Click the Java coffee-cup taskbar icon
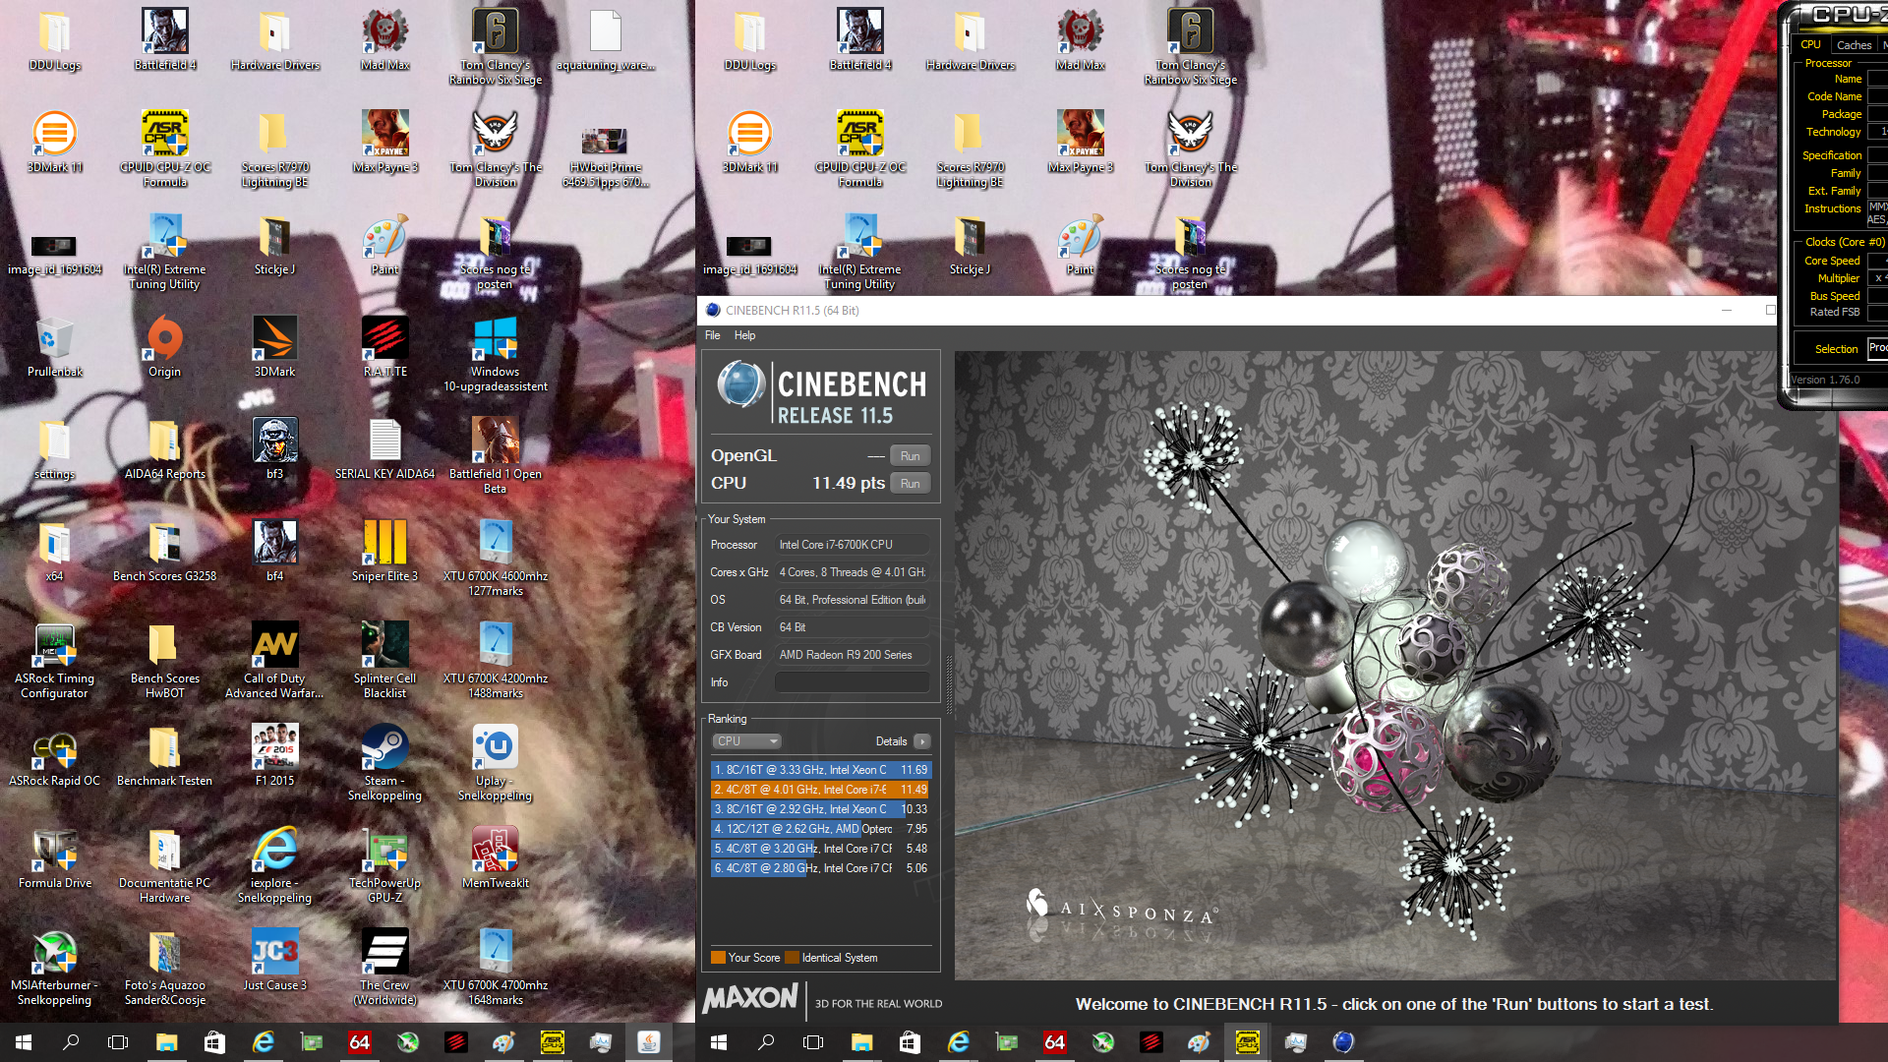1888x1062 pixels. coord(648,1042)
